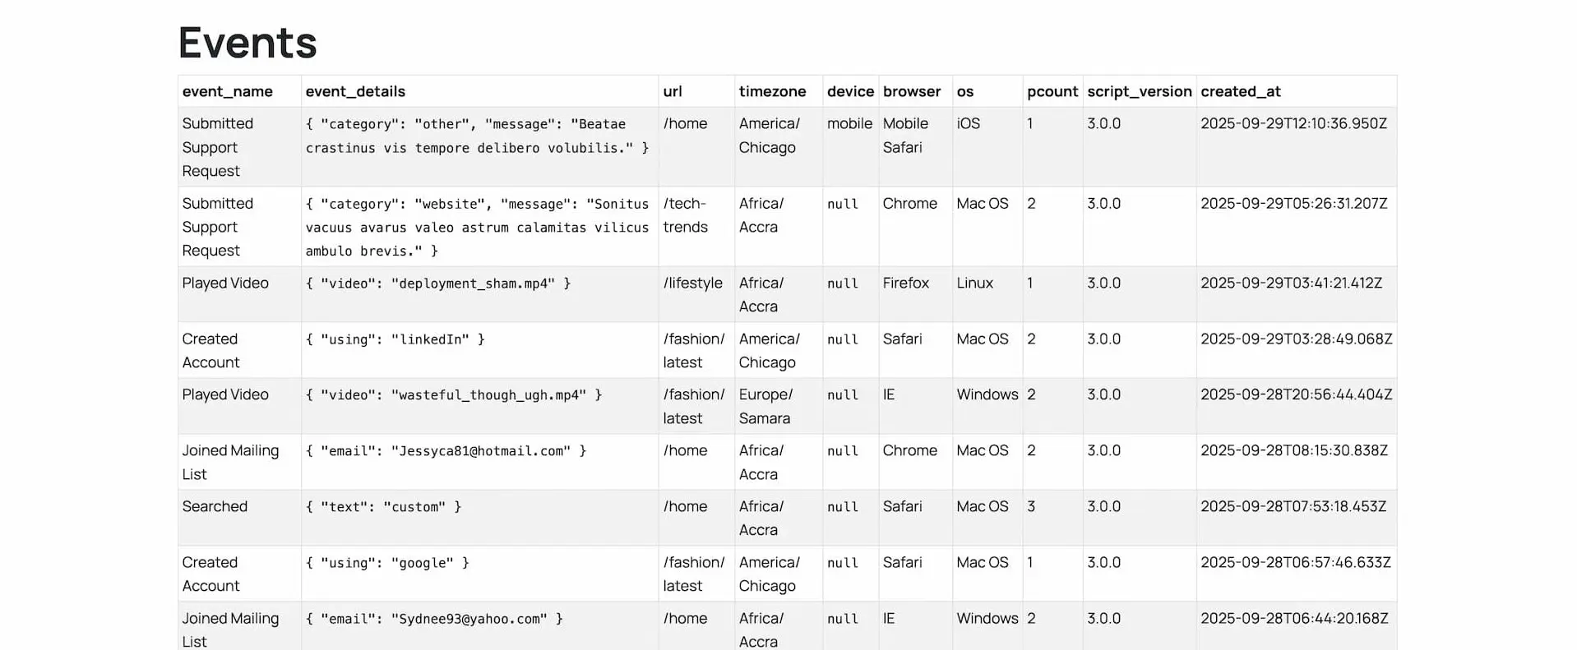Click the event_name column header
This screenshot has height=650, width=1577.
tap(228, 91)
